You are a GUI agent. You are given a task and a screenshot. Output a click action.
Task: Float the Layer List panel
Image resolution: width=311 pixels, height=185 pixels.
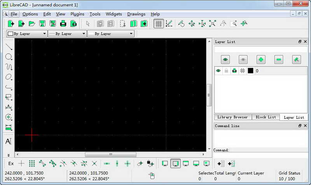[300, 42]
